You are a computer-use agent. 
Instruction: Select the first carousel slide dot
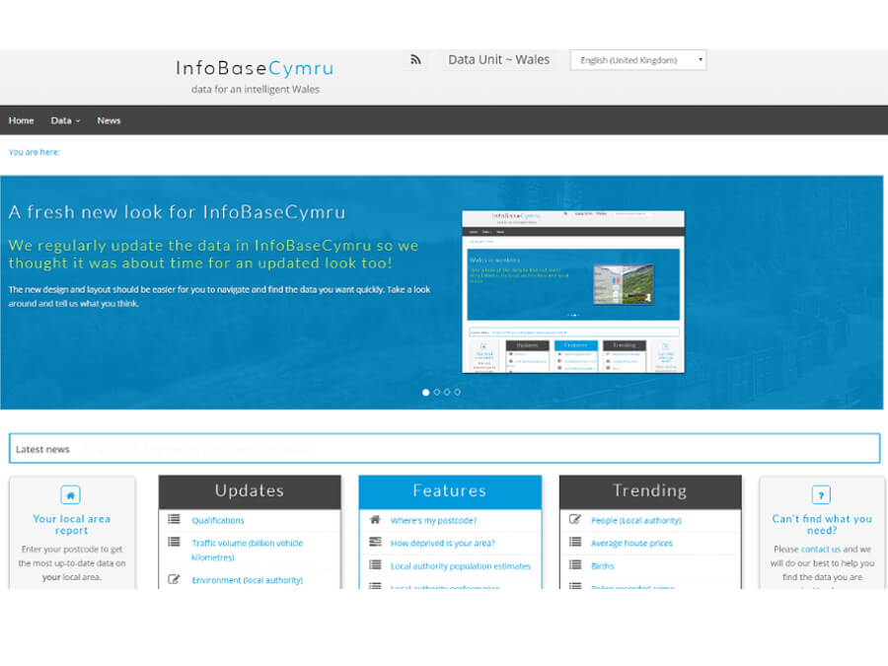click(426, 392)
